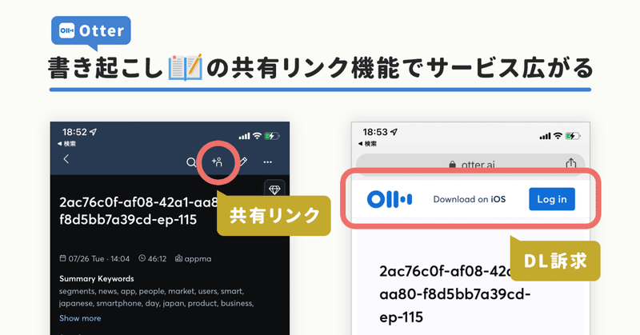Tap battery icon in dark screen status bar
This screenshot has height=335, width=640.
click(272, 136)
